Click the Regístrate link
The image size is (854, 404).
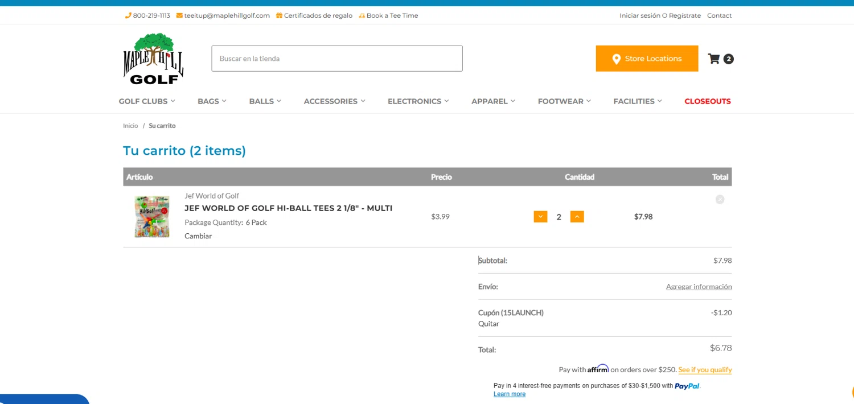click(685, 15)
